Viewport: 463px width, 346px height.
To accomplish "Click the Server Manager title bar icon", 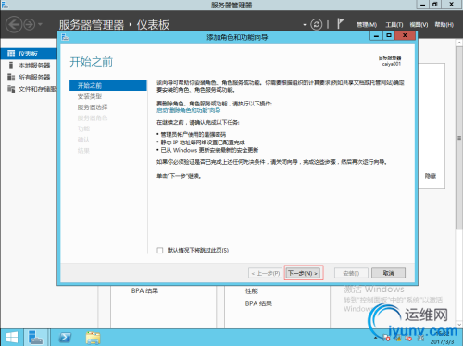I will [5, 5].
